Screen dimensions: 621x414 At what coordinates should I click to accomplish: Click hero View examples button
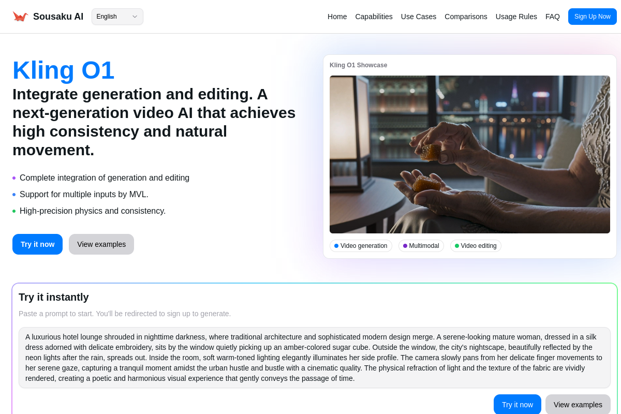tap(101, 244)
